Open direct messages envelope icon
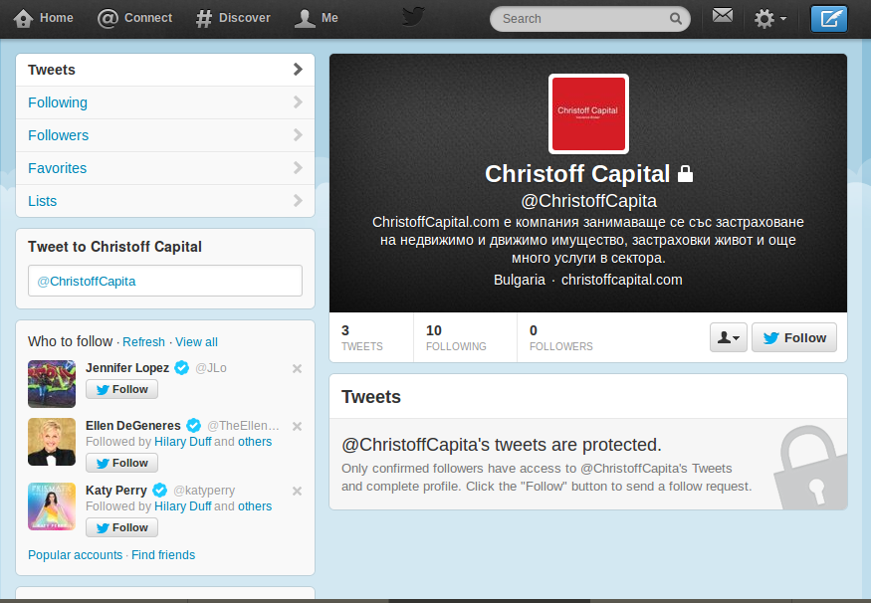This screenshot has height=603, width=871. pos(722,16)
